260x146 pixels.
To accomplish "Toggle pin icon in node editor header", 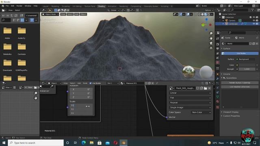I will [x=157, y=83].
